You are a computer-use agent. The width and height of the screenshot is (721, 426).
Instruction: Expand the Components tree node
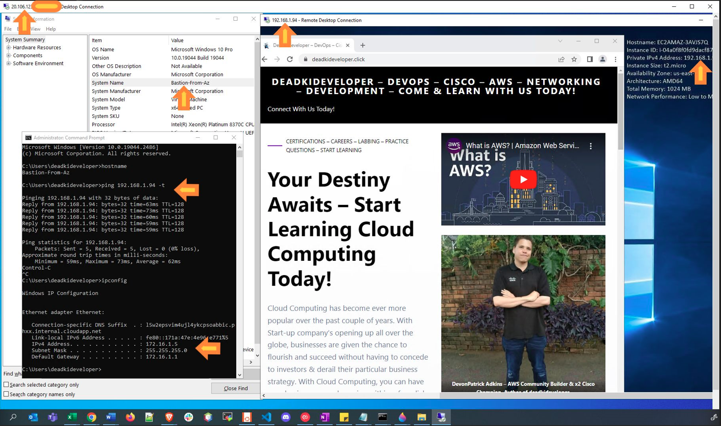tap(9, 56)
